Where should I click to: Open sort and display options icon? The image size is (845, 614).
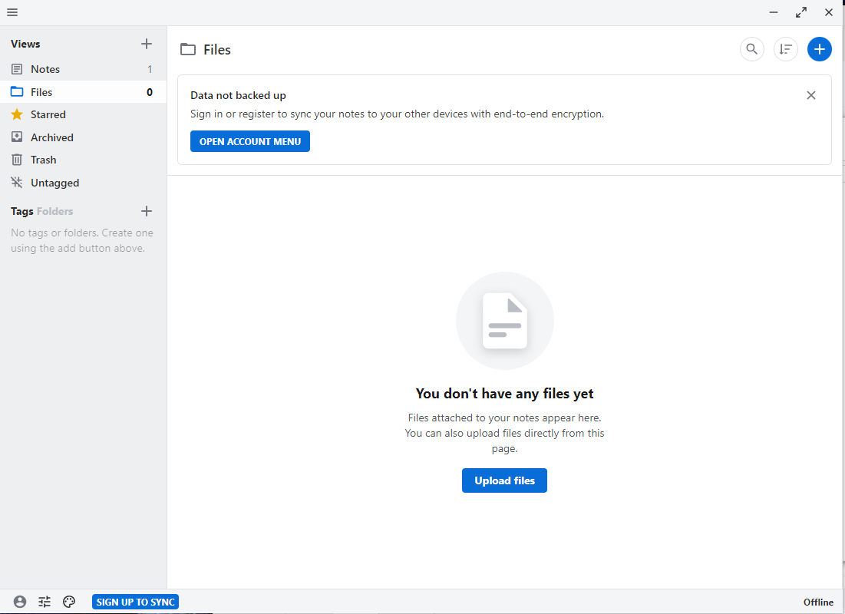786,49
